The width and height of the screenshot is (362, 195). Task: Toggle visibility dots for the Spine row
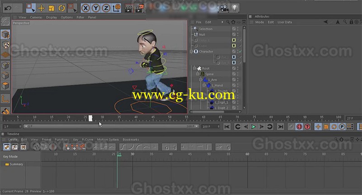click(238, 74)
